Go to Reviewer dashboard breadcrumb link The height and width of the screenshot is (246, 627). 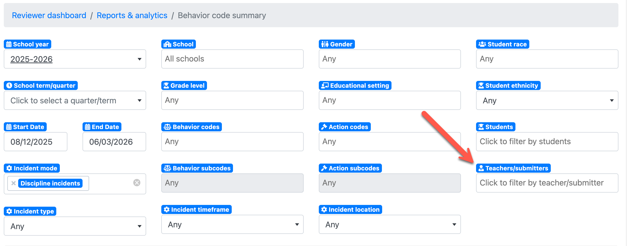(49, 15)
